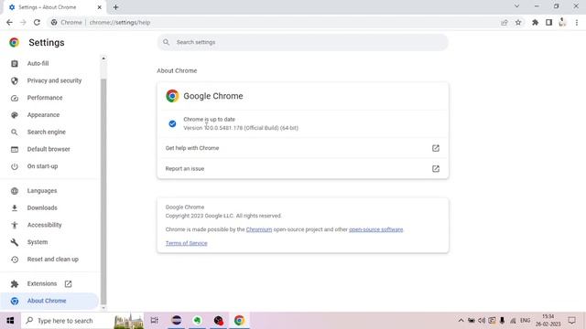586x329 pixels.
Task: Click the share page icon in address bar
Action: (505, 22)
